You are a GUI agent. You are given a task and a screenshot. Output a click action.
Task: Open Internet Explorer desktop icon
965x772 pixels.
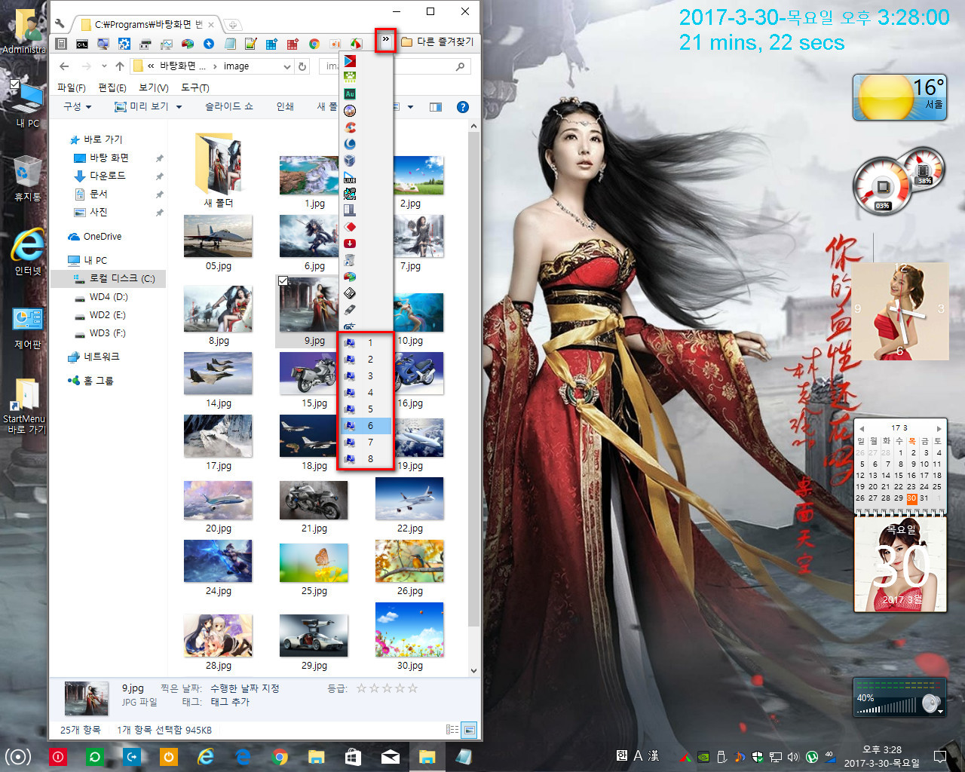(27, 252)
